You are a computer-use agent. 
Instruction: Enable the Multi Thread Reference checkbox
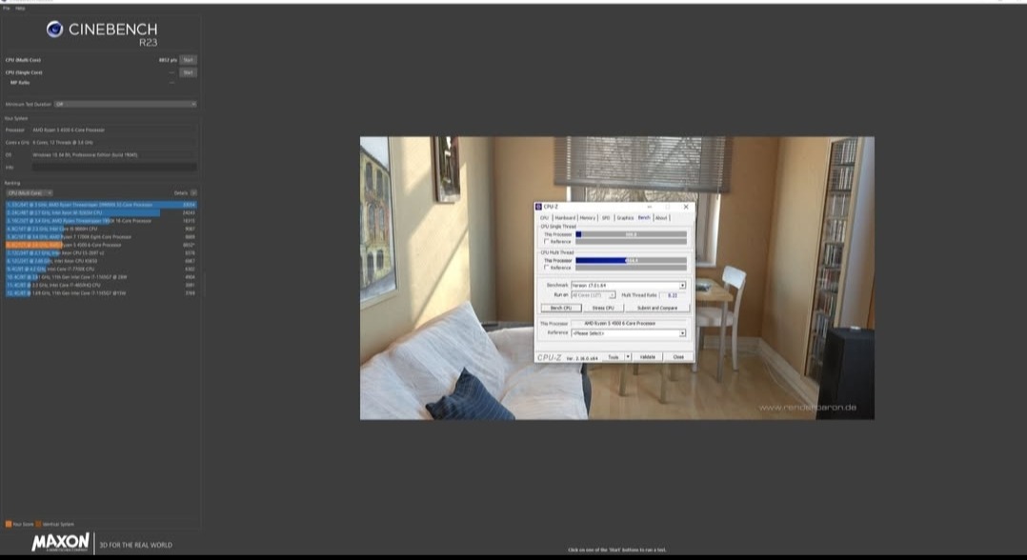point(546,268)
